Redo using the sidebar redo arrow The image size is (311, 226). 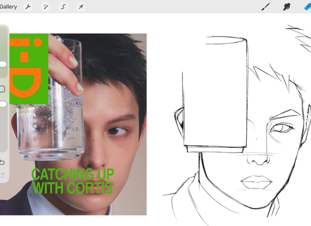(2, 175)
